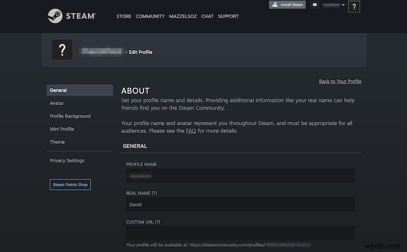Image resolution: width=407 pixels, height=252 pixels.
Task: Select the Mini Profile section
Action: (x=62, y=129)
